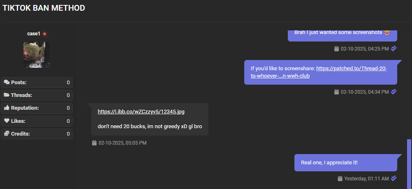Viewport: 412px width, 189px height.
Task: Select the Reputation stat row
Action: (37, 108)
